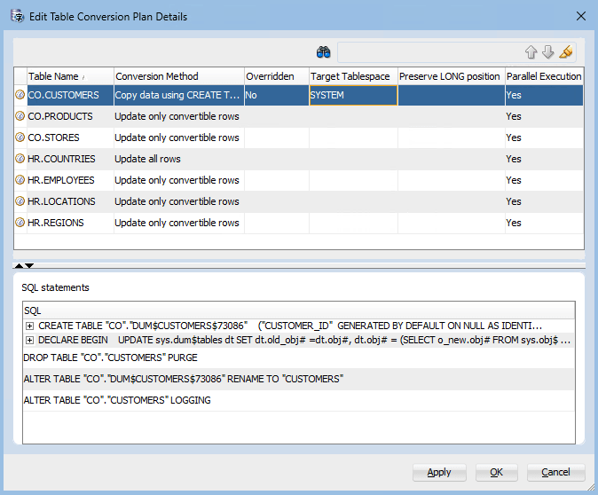Click the 'No' overridden cell for CO.CUSTOMERS
This screenshot has width=598, height=495.
277,95
